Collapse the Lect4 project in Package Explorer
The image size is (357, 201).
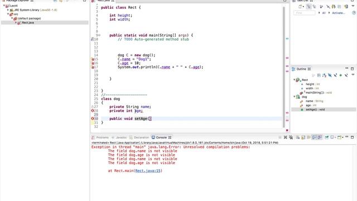[4, 6]
